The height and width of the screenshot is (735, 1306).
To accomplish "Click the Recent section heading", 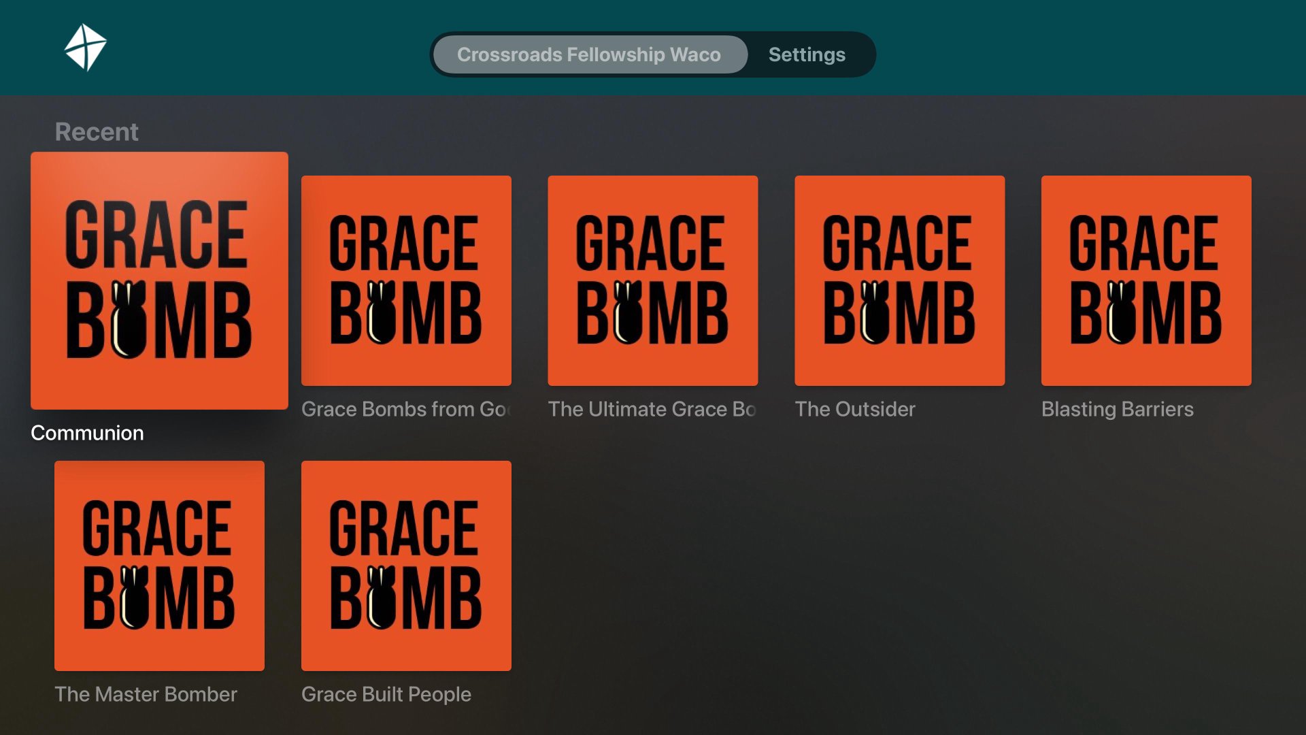I will [x=97, y=131].
